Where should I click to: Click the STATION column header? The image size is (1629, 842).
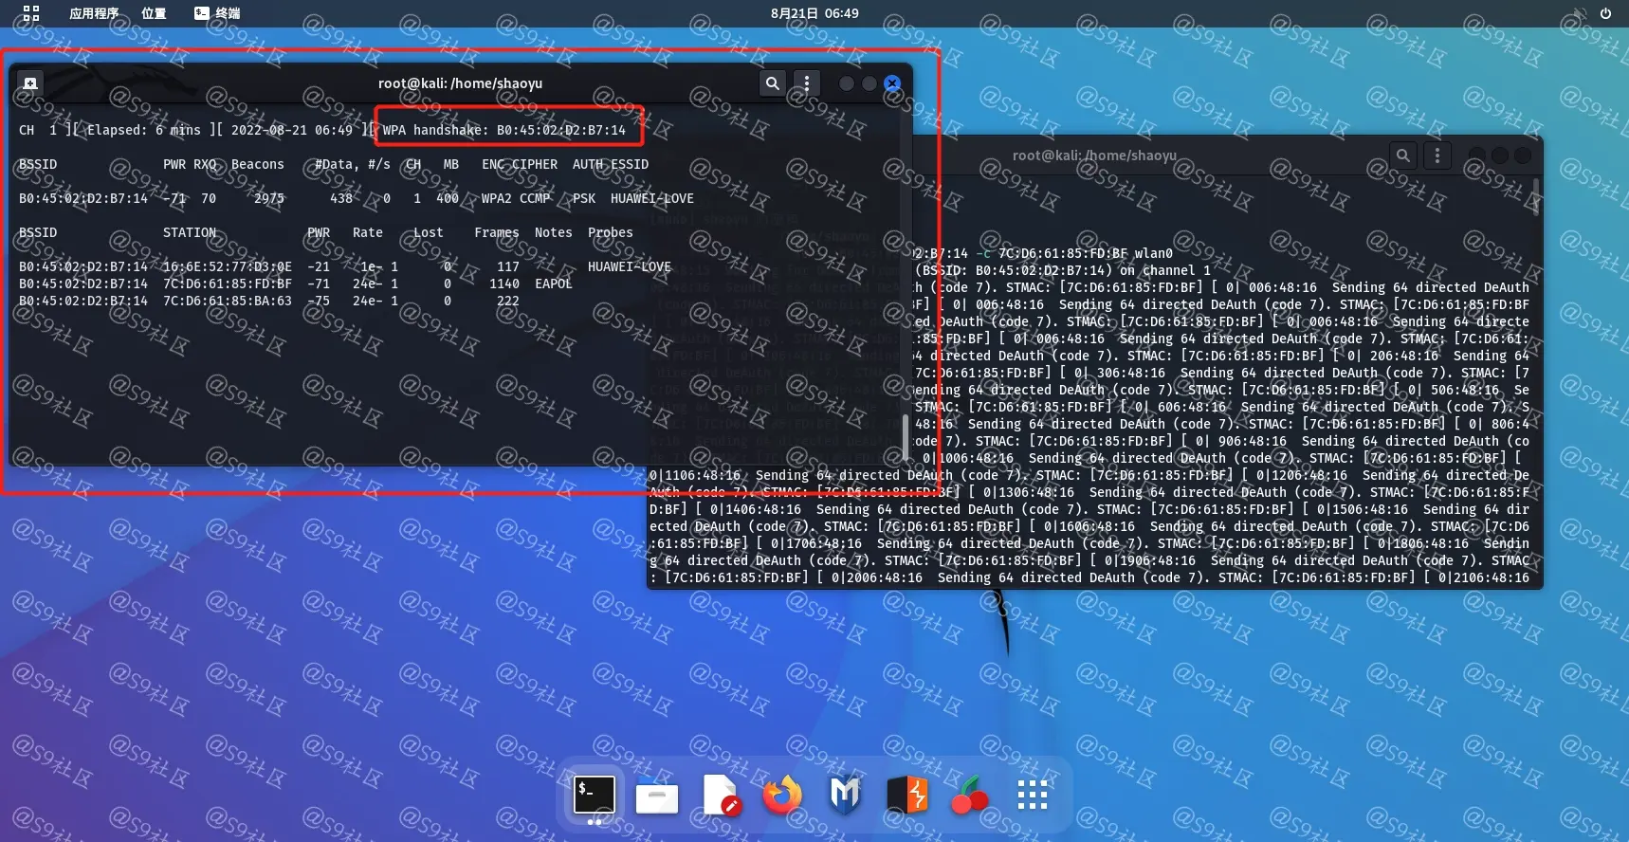coord(190,232)
